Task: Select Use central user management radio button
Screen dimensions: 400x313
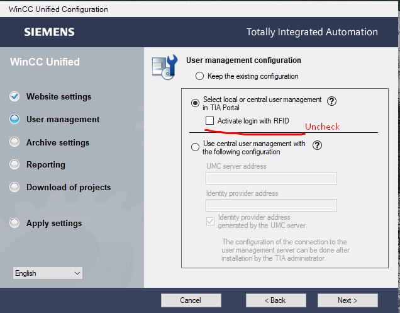Action: (195, 147)
